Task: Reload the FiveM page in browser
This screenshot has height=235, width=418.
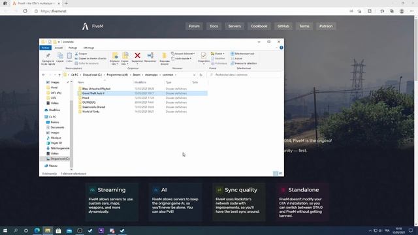Action: coord(25,11)
